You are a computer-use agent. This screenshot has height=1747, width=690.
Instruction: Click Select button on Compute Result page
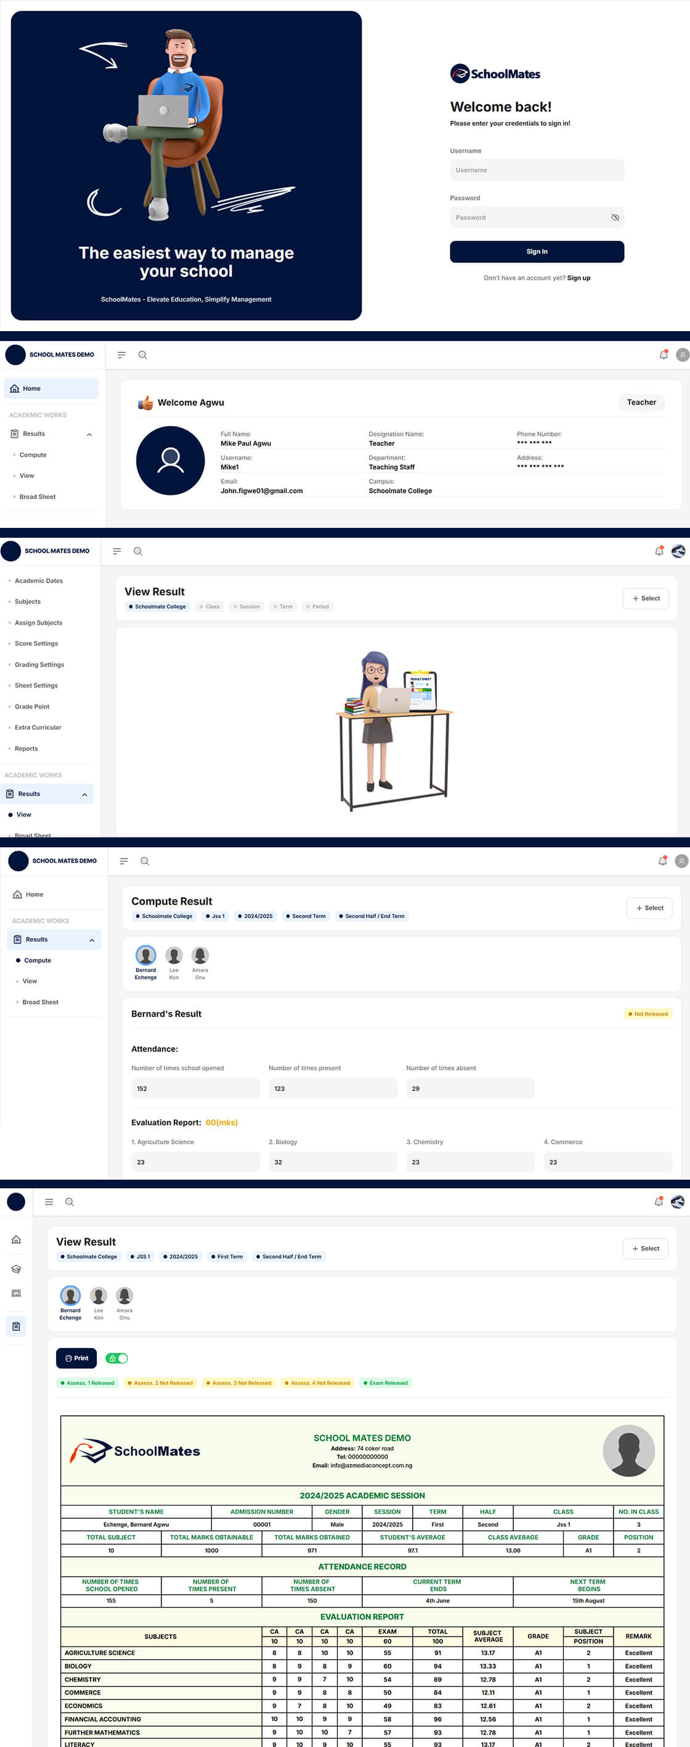point(649,908)
